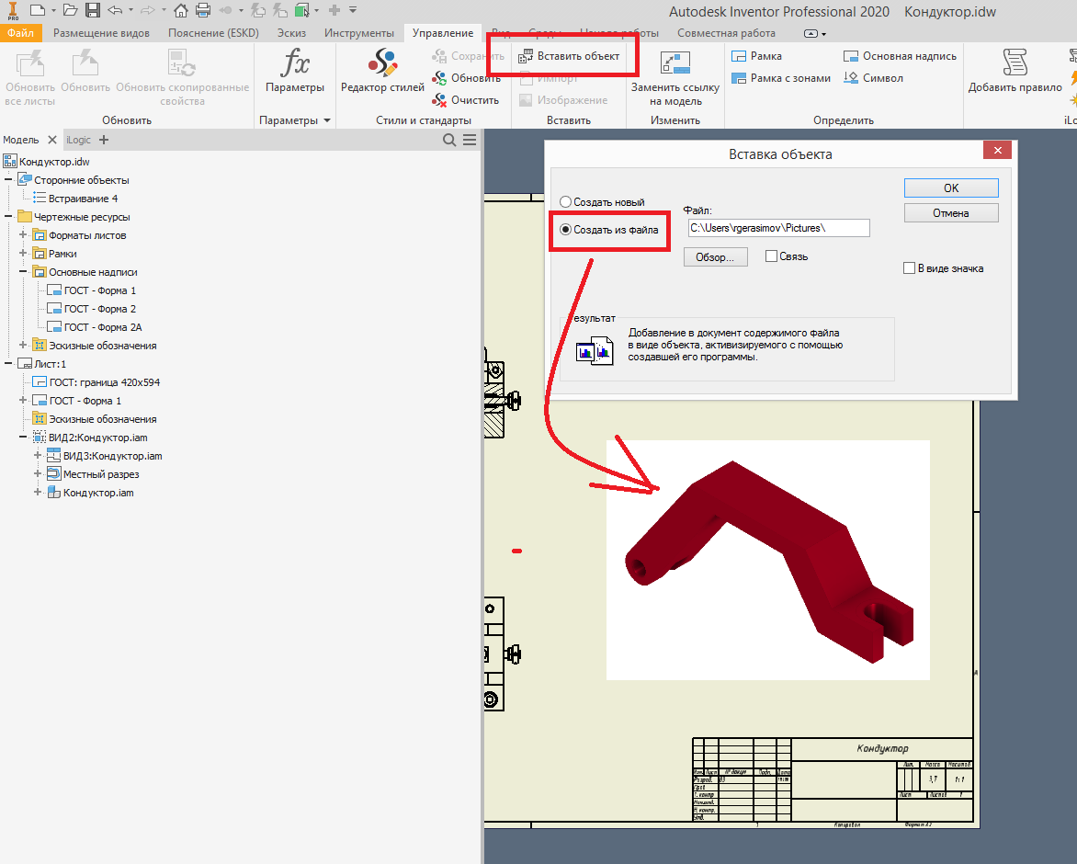The height and width of the screenshot is (864, 1077).
Task: Define Основная надпись title block
Action: 900,56
